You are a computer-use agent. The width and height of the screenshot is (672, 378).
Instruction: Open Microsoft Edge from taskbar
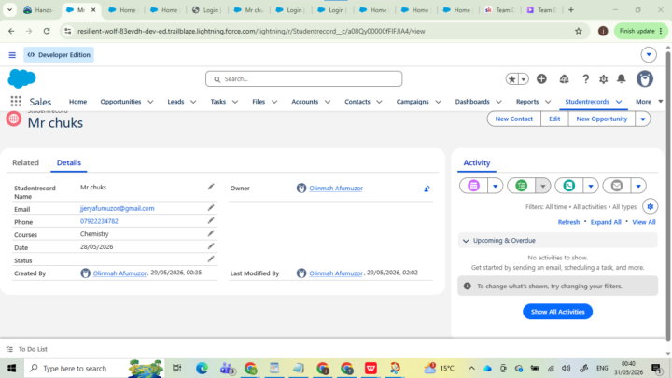click(202, 368)
